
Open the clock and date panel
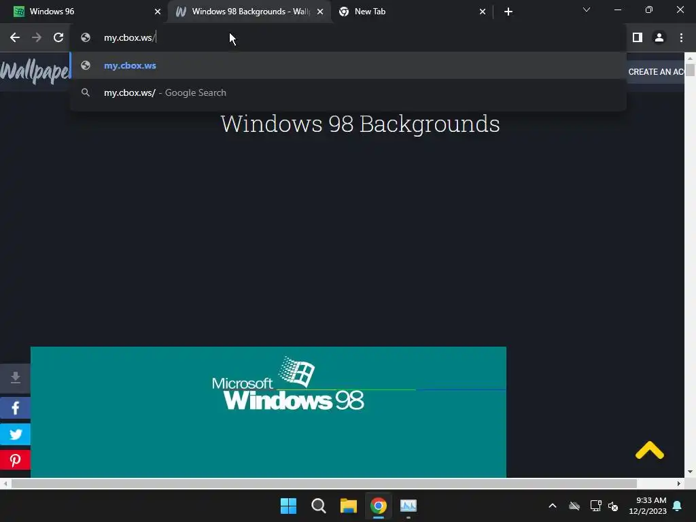pos(648,506)
